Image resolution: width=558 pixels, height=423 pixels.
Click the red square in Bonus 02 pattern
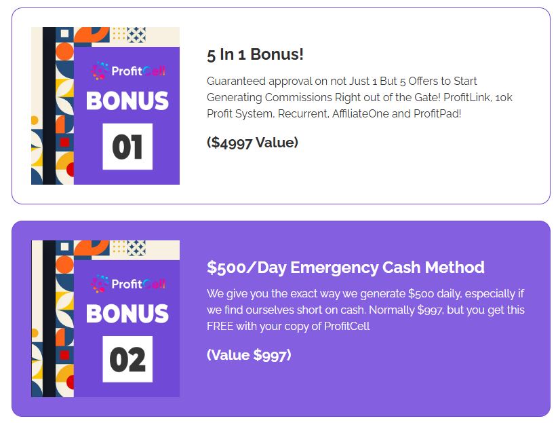(64, 355)
